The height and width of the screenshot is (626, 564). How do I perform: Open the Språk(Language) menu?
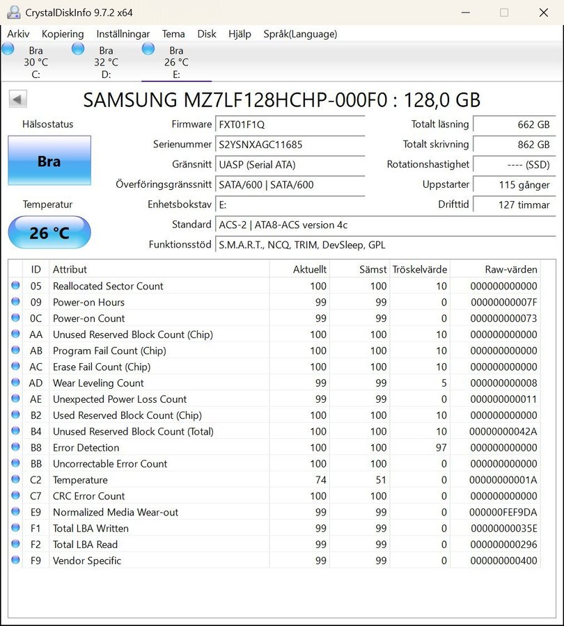(x=299, y=34)
